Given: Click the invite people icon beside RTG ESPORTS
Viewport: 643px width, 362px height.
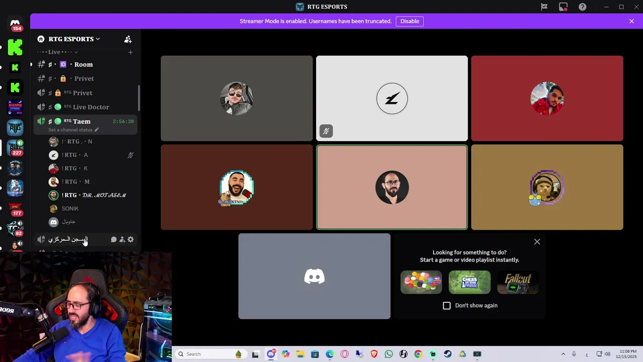Looking at the screenshot, I should (128, 39).
